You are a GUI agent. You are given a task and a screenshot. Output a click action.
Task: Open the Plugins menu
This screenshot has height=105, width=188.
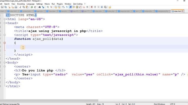point(60,4)
